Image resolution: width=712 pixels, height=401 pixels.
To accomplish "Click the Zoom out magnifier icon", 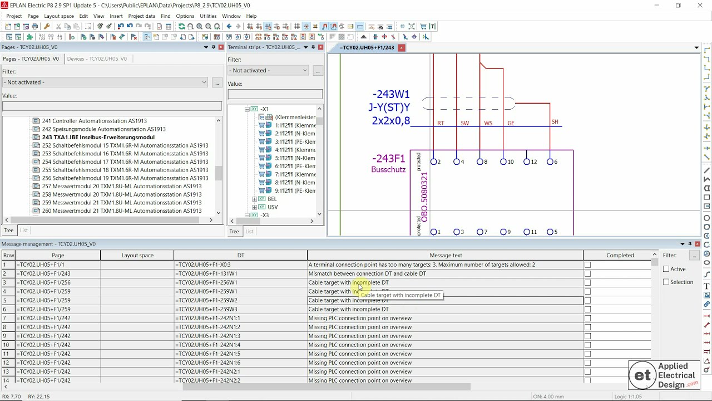I will tap(208, 27).
